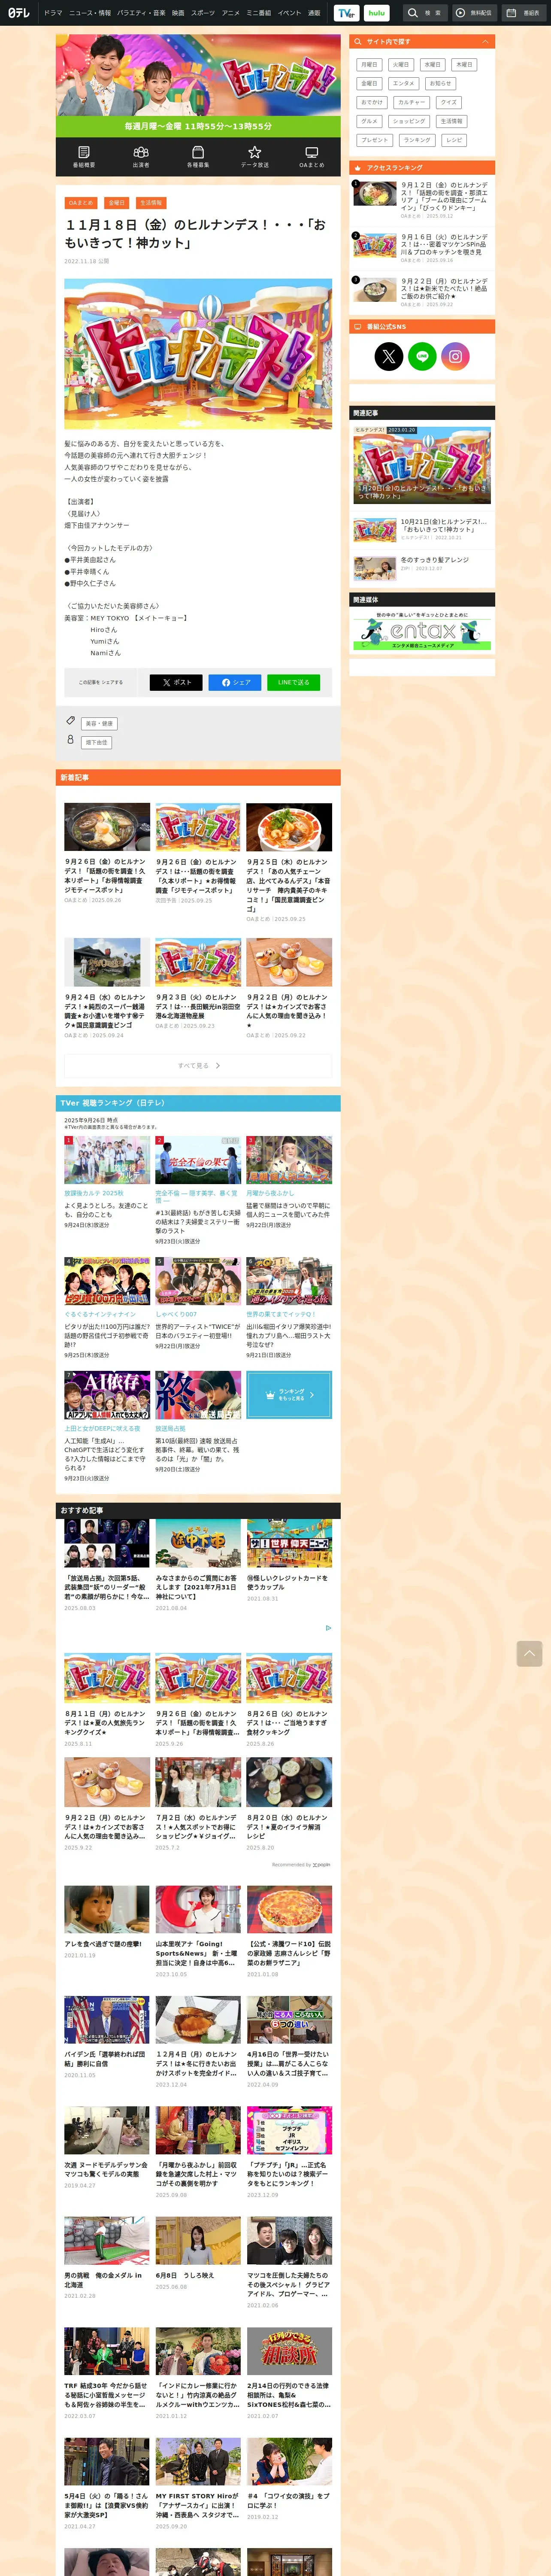551x2576 pixels.
Task: Open the program's LINE account
Action: [422, 356]
